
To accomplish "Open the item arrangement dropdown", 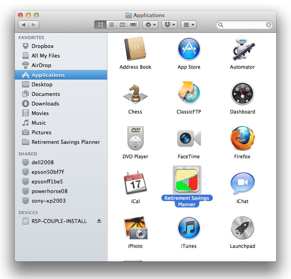I will pyautogui.click(x=189, y=25).
